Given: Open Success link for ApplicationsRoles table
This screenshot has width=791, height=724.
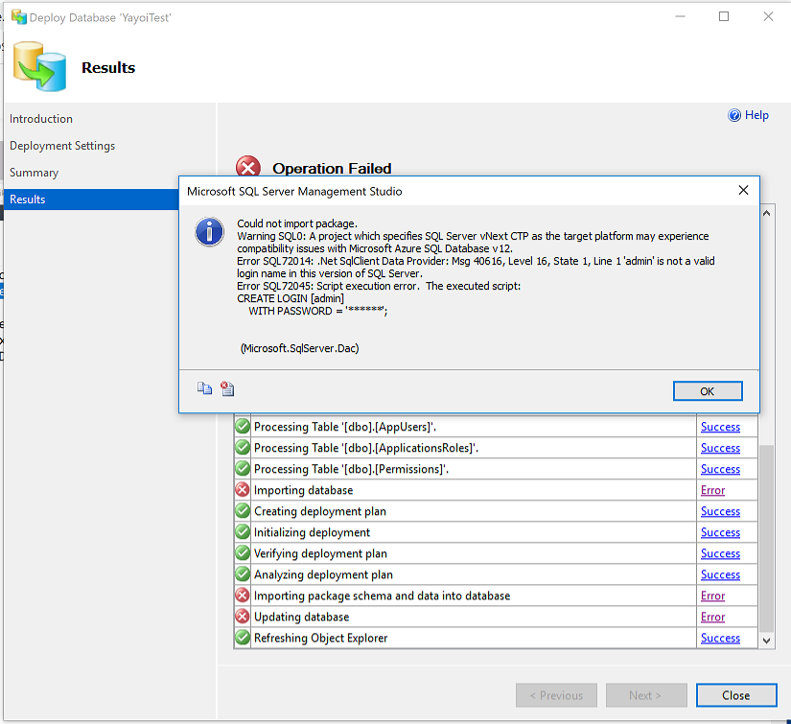Looking at the screenshot, I should pos(720,448).
